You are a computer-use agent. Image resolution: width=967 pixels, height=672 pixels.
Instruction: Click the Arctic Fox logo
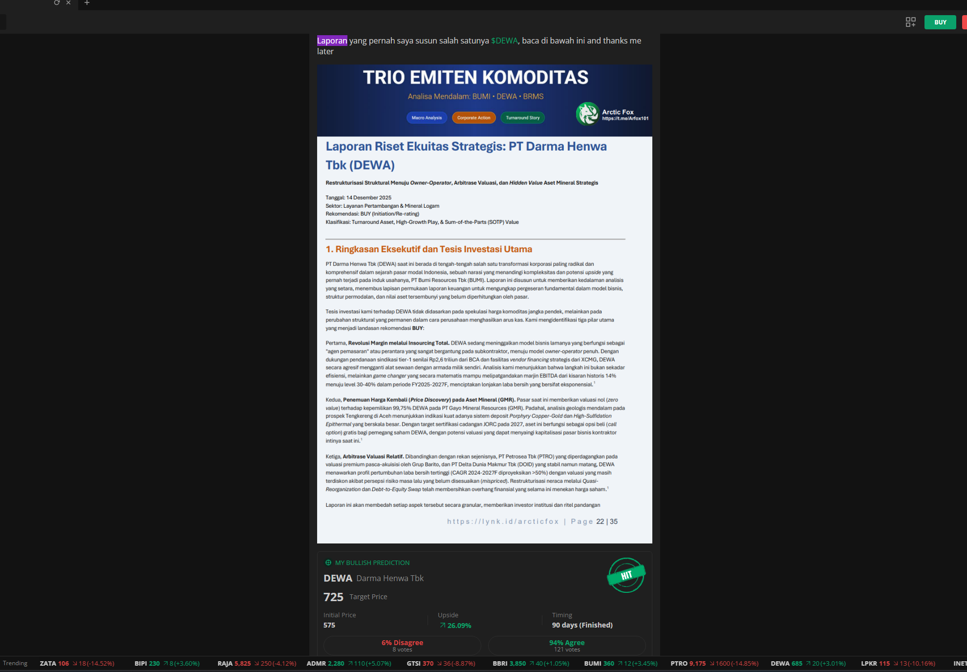[587, 114]
